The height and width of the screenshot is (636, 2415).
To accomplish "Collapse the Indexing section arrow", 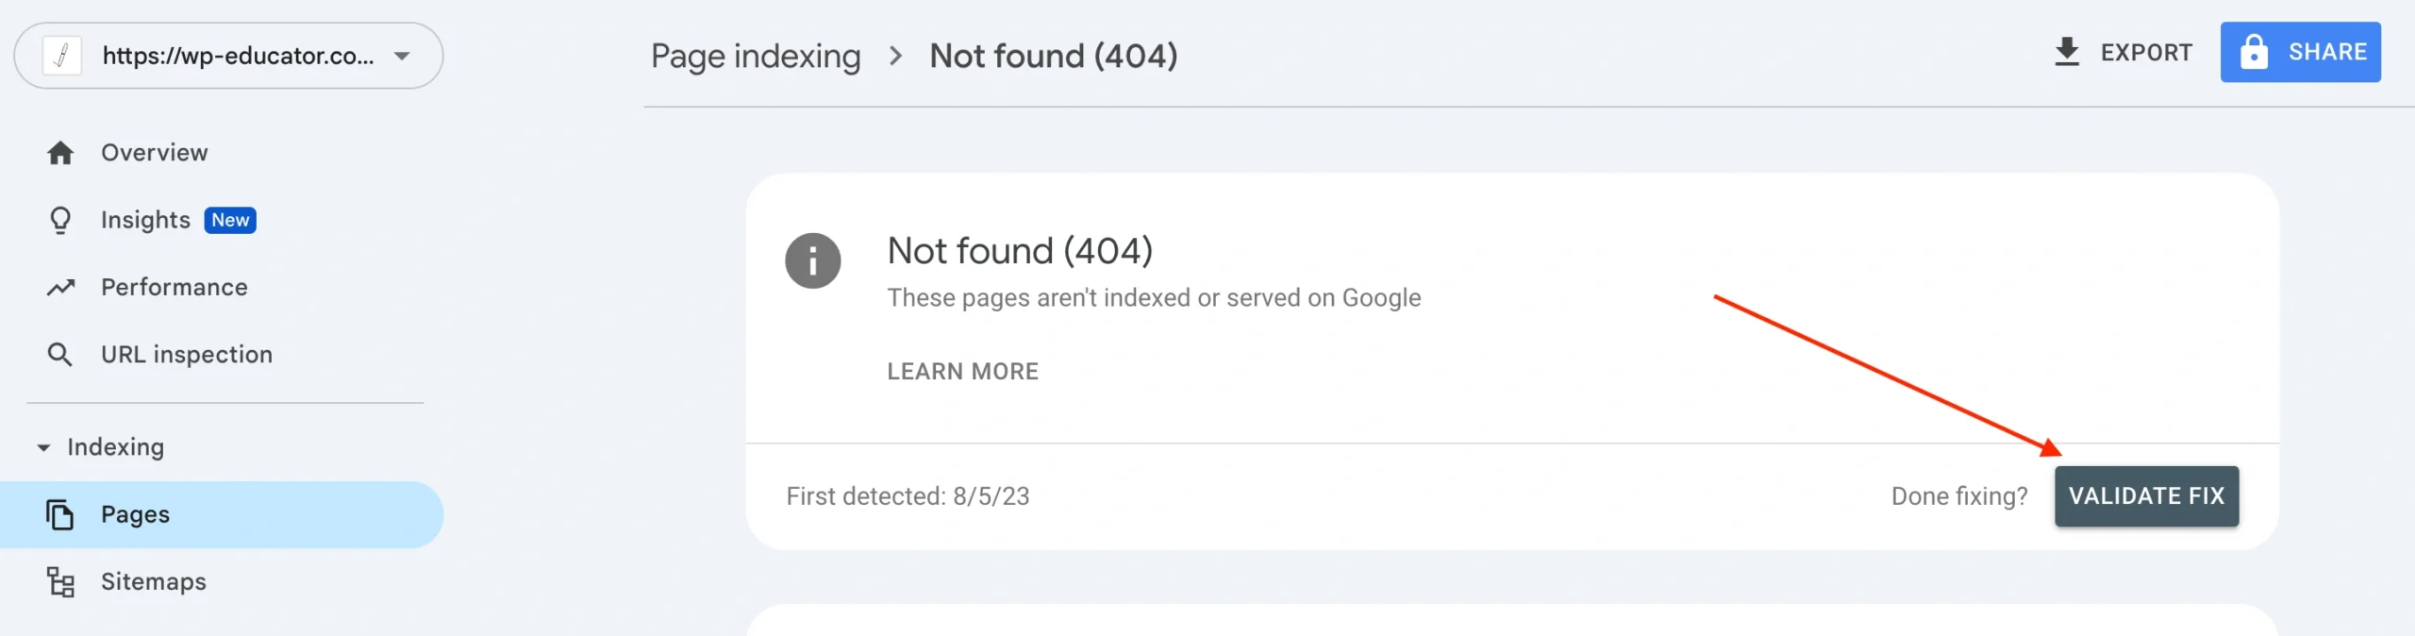I will [x=43, y=447].
